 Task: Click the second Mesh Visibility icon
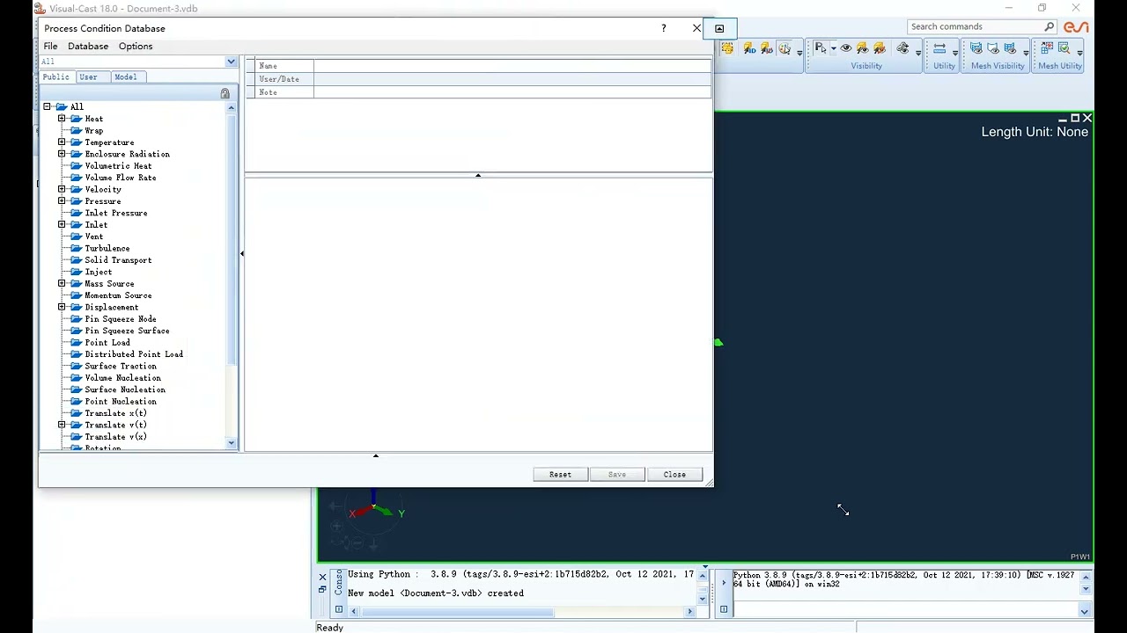click(x=993, y=48)
